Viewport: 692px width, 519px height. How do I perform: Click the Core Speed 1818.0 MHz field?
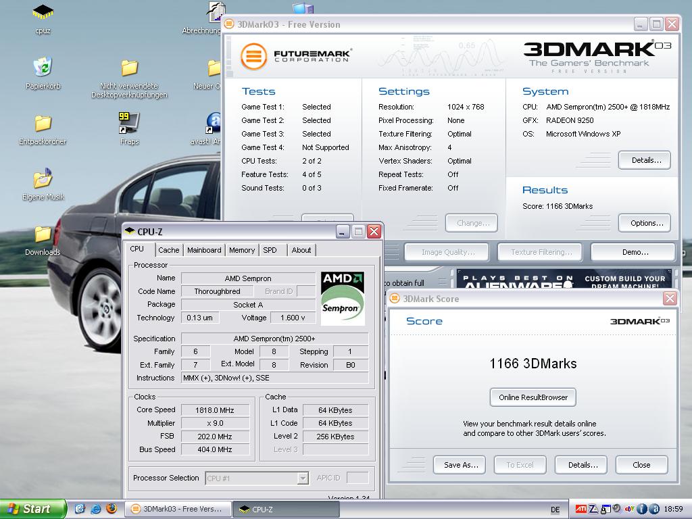pyautogui.click(x=215, y=410)
